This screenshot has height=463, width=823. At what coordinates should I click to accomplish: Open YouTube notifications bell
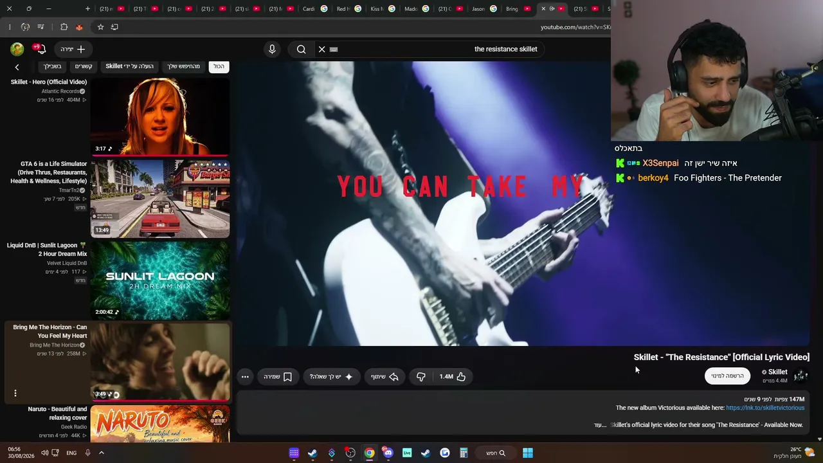click(x=41, y=49)
